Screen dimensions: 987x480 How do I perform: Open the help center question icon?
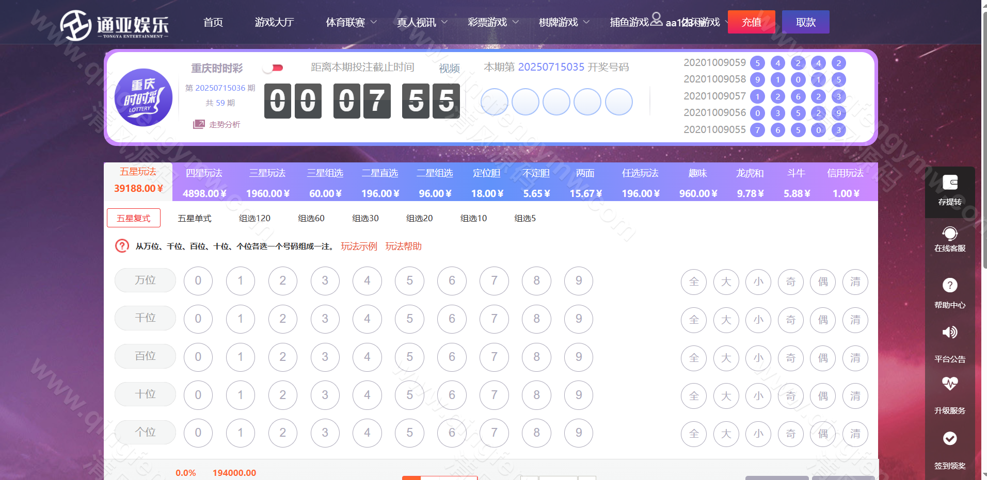(950, 285)
